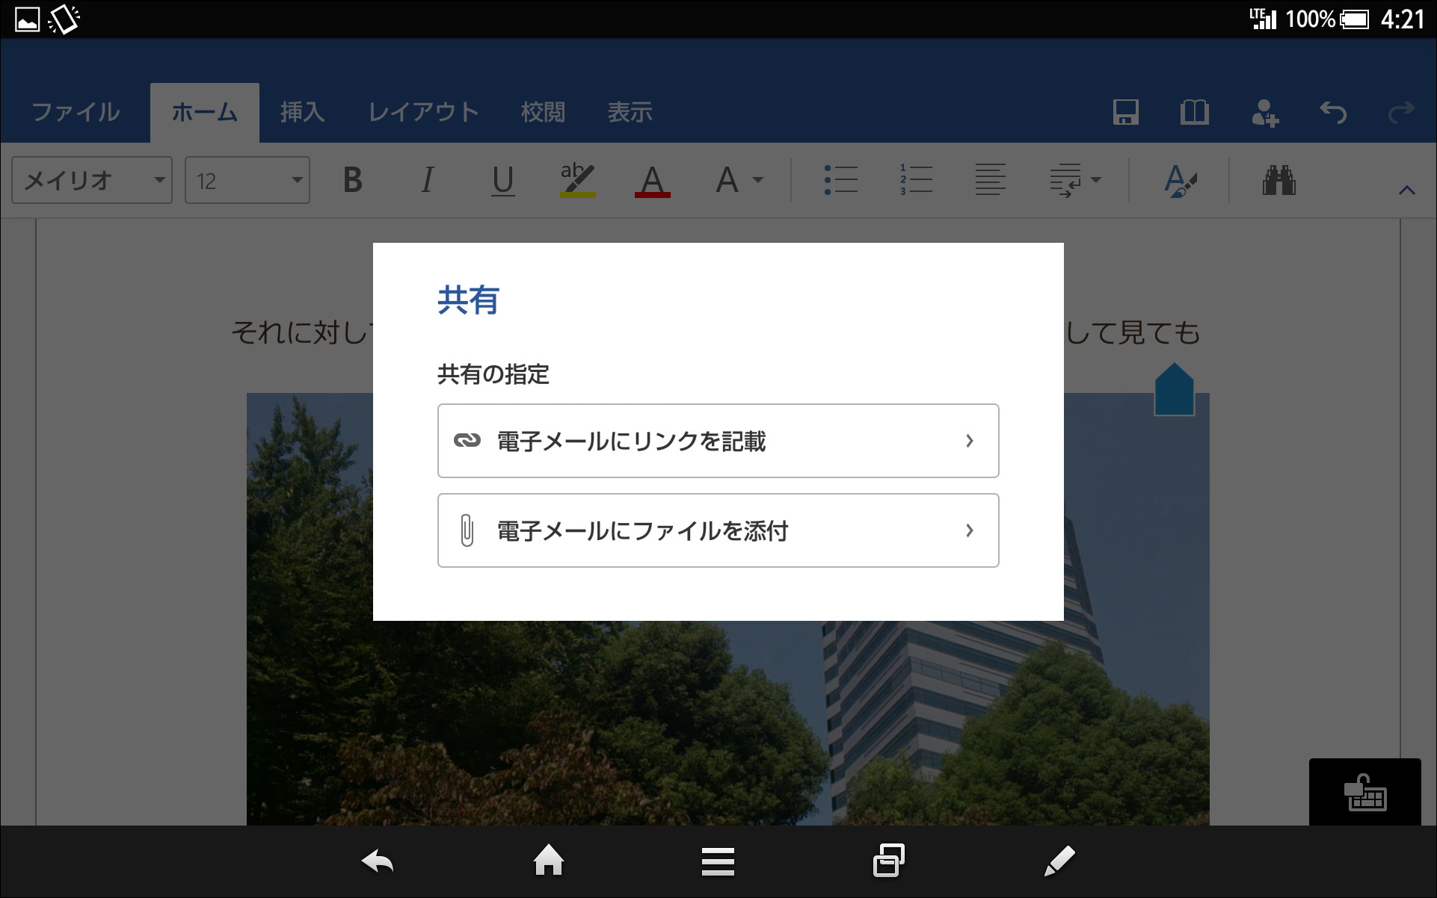
Task: Tap the Save icon in the top bar
Action: [1126, 113]
